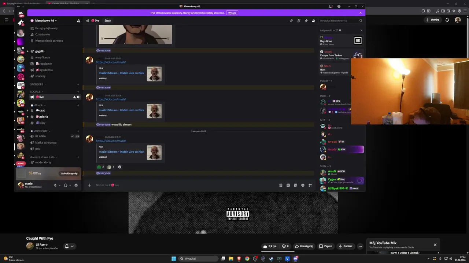The width and height of the screenshot is (469, 263).
Task: Open emoji picker in message bar
Action: [x=303, y=185]
